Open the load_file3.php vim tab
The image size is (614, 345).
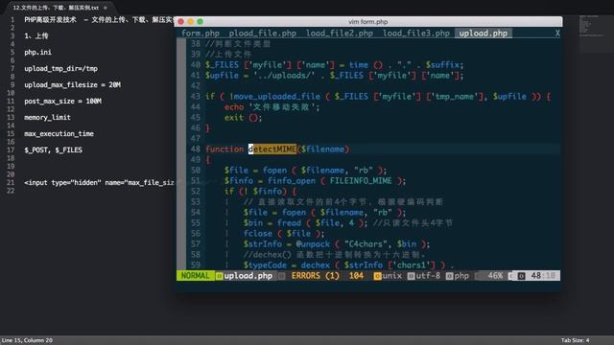coord(416,34)
